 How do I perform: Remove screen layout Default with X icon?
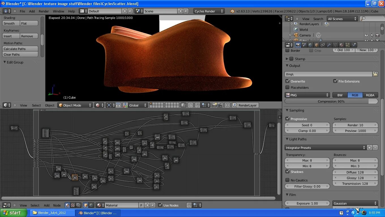(x=130, y=11)
